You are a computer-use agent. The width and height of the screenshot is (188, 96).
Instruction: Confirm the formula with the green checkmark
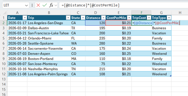click(45, 5)
